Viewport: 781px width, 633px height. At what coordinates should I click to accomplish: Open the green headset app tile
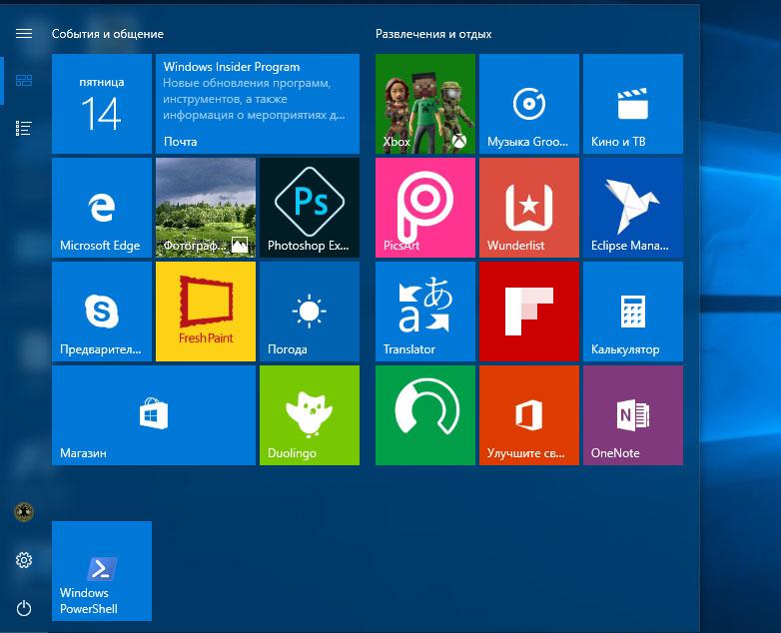coord(425,415)
